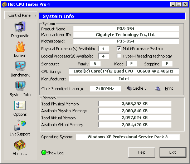The image size is (190, 164).
Task: Click the CPU String text field
Action: click(124, 71)
